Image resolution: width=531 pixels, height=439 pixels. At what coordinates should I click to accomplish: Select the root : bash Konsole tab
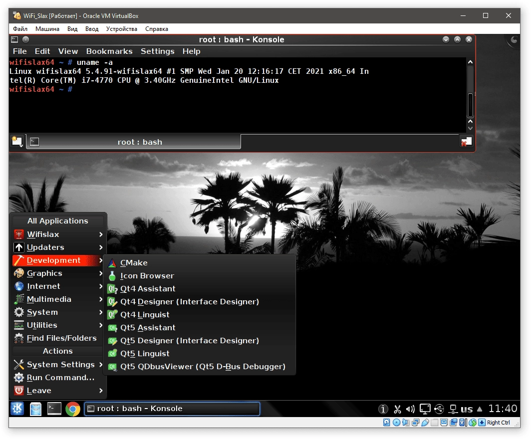134,142
